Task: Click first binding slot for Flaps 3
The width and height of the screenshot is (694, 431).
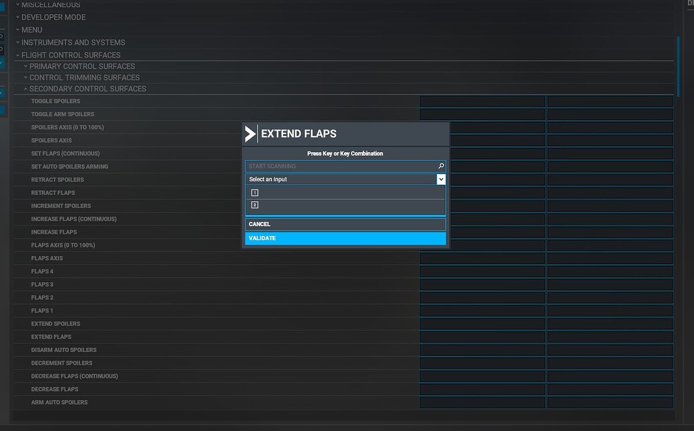Action: [482, 285]
